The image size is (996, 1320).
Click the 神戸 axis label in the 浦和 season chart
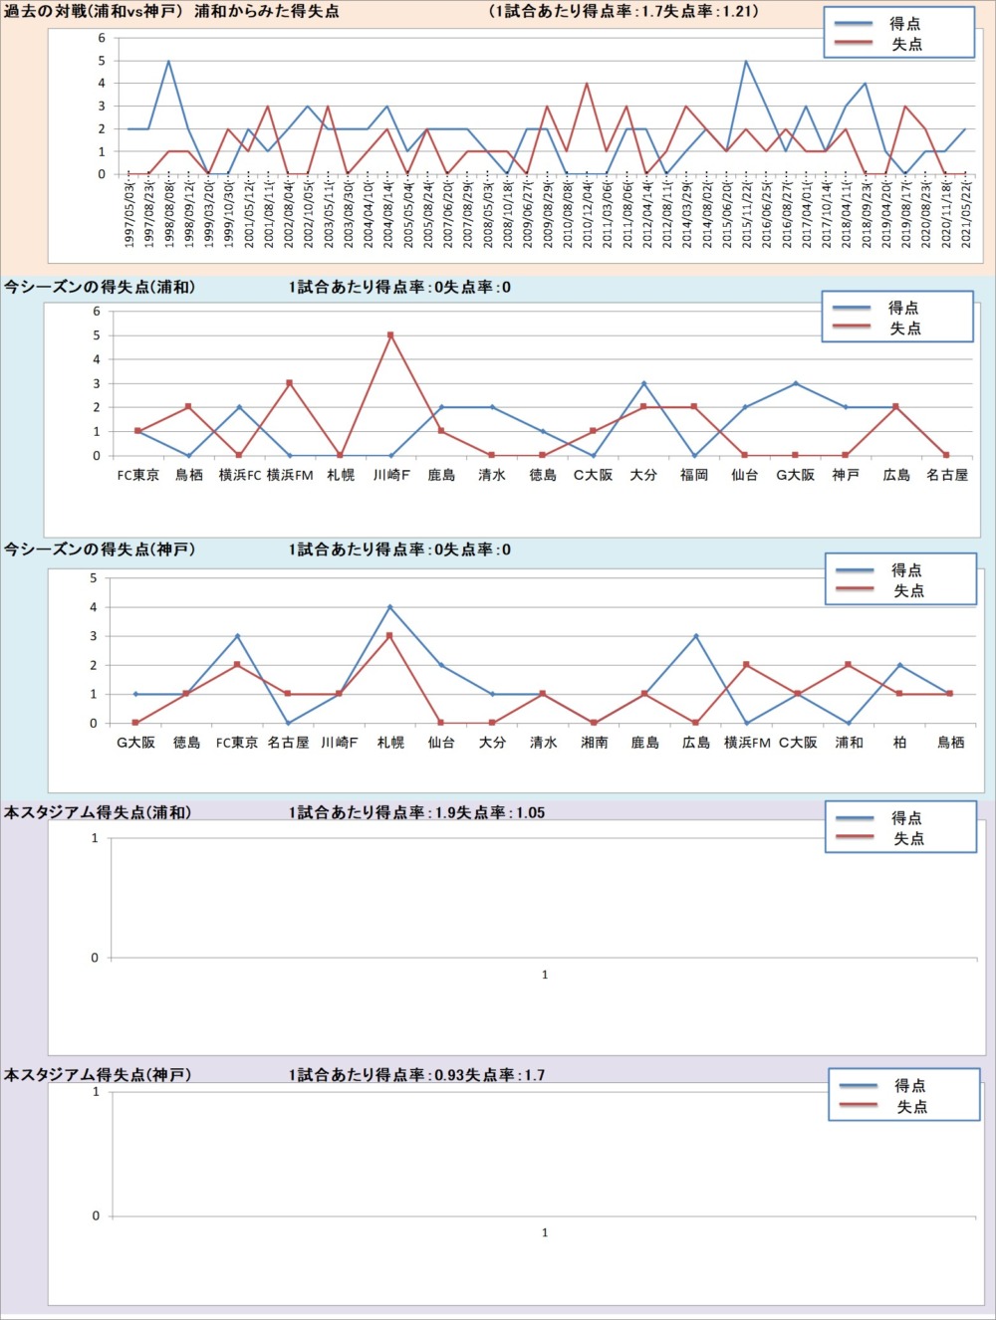tap(846, 475)
